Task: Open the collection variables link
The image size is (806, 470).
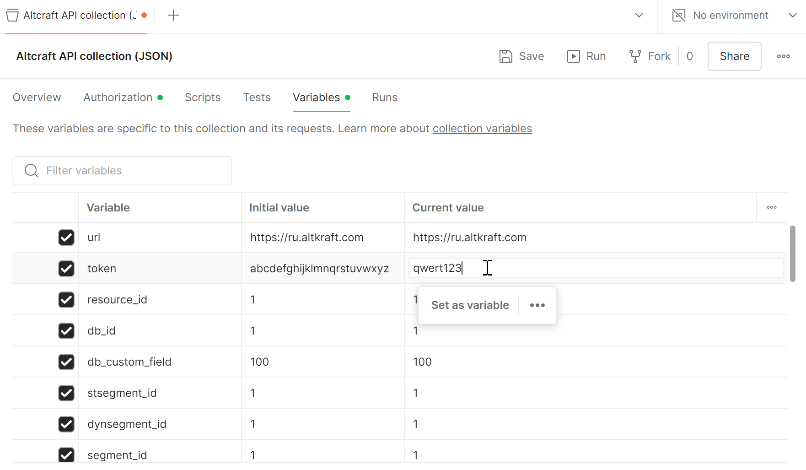Action: point(482,129)
